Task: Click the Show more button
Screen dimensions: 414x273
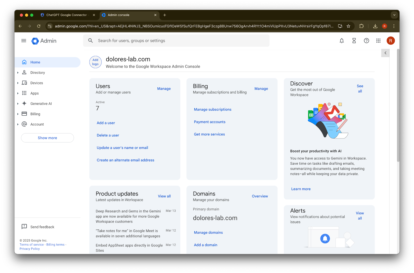Action: 47,138
